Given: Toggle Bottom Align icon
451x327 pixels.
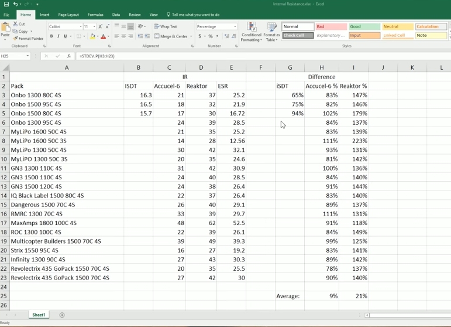Looking at the screenshot, I should (x=130, y=26).
